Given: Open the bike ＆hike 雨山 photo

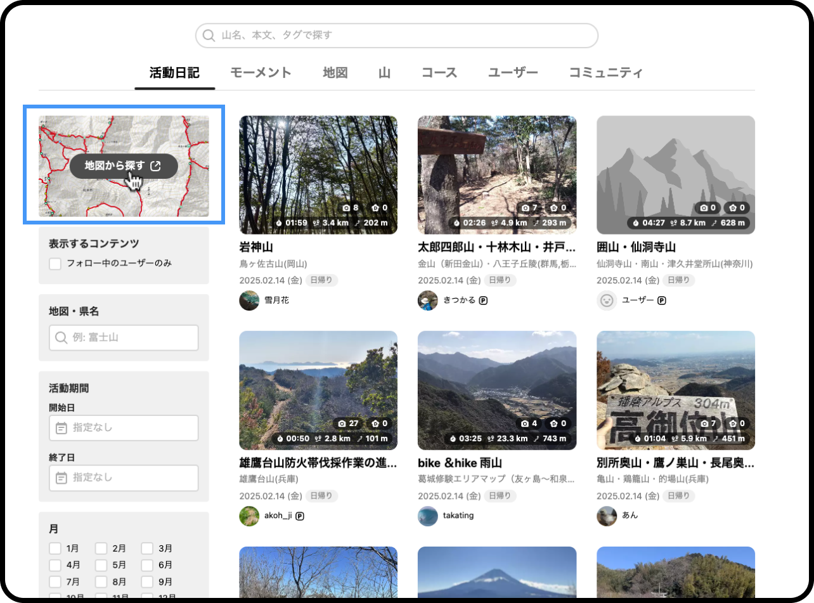Looking at the screenshot, I should pyautogui.click(x=497, y=391).
